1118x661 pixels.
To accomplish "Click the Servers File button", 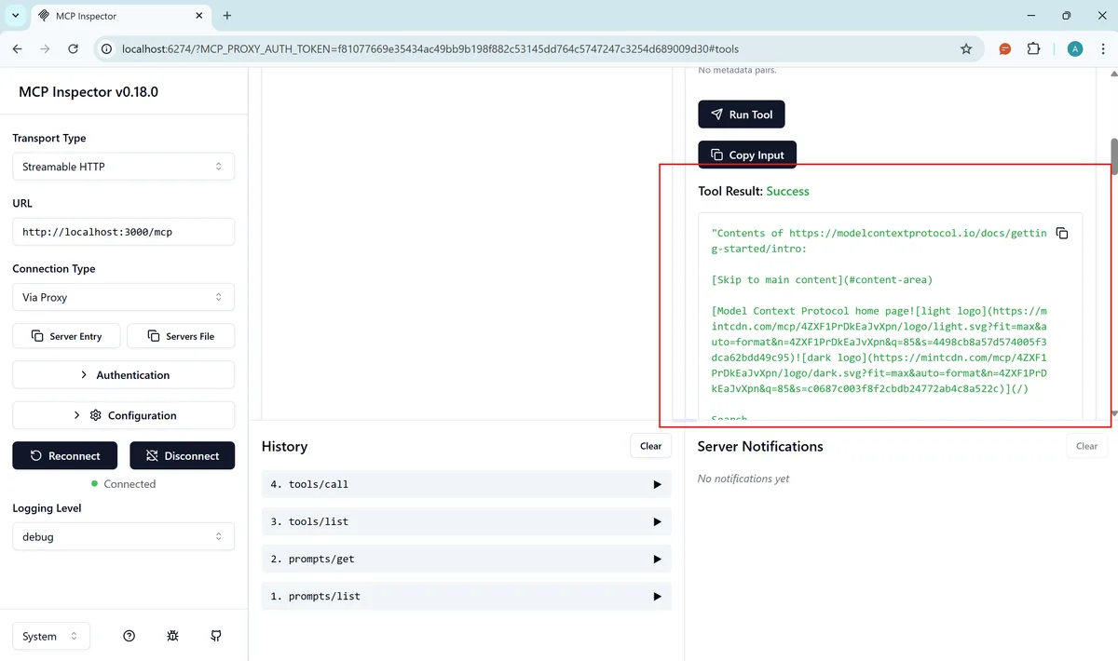I will 181,336.
